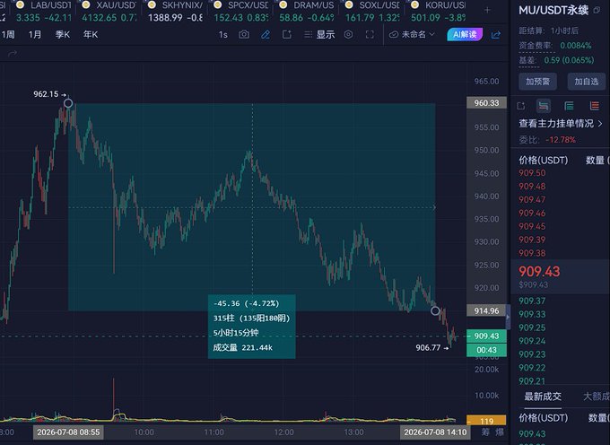Open the 显示 display options menu

pyautogui.click(x=319, y=35)
